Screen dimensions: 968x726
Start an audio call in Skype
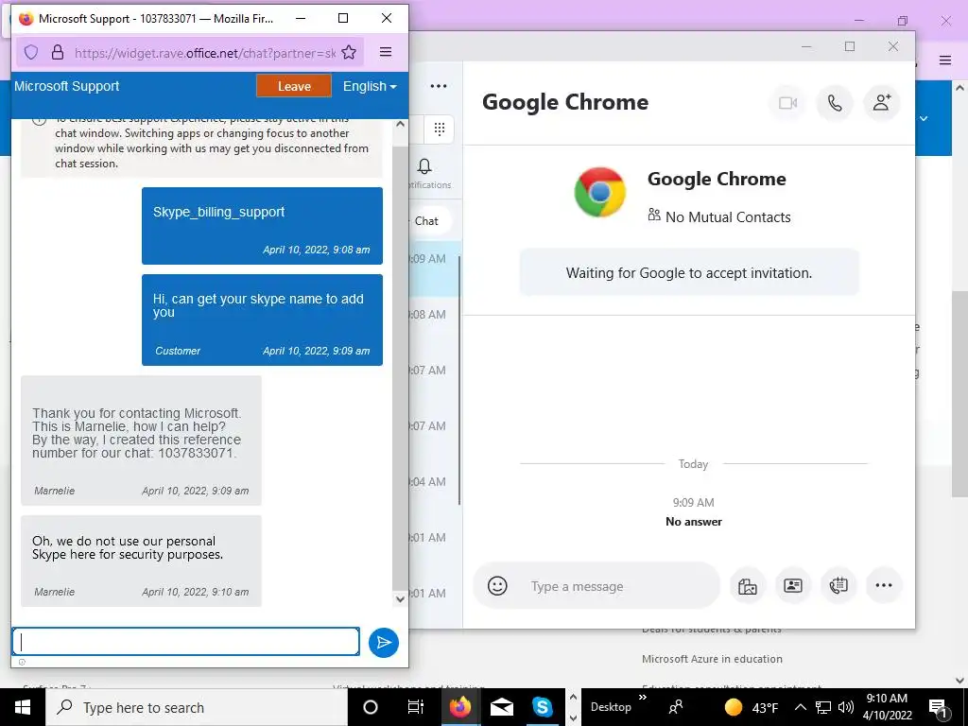835,102
